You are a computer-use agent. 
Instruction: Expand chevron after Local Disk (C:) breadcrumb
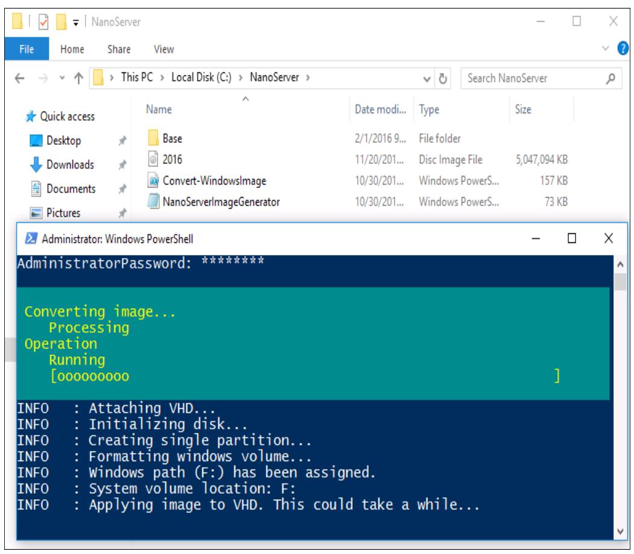[x=241, y=77]
